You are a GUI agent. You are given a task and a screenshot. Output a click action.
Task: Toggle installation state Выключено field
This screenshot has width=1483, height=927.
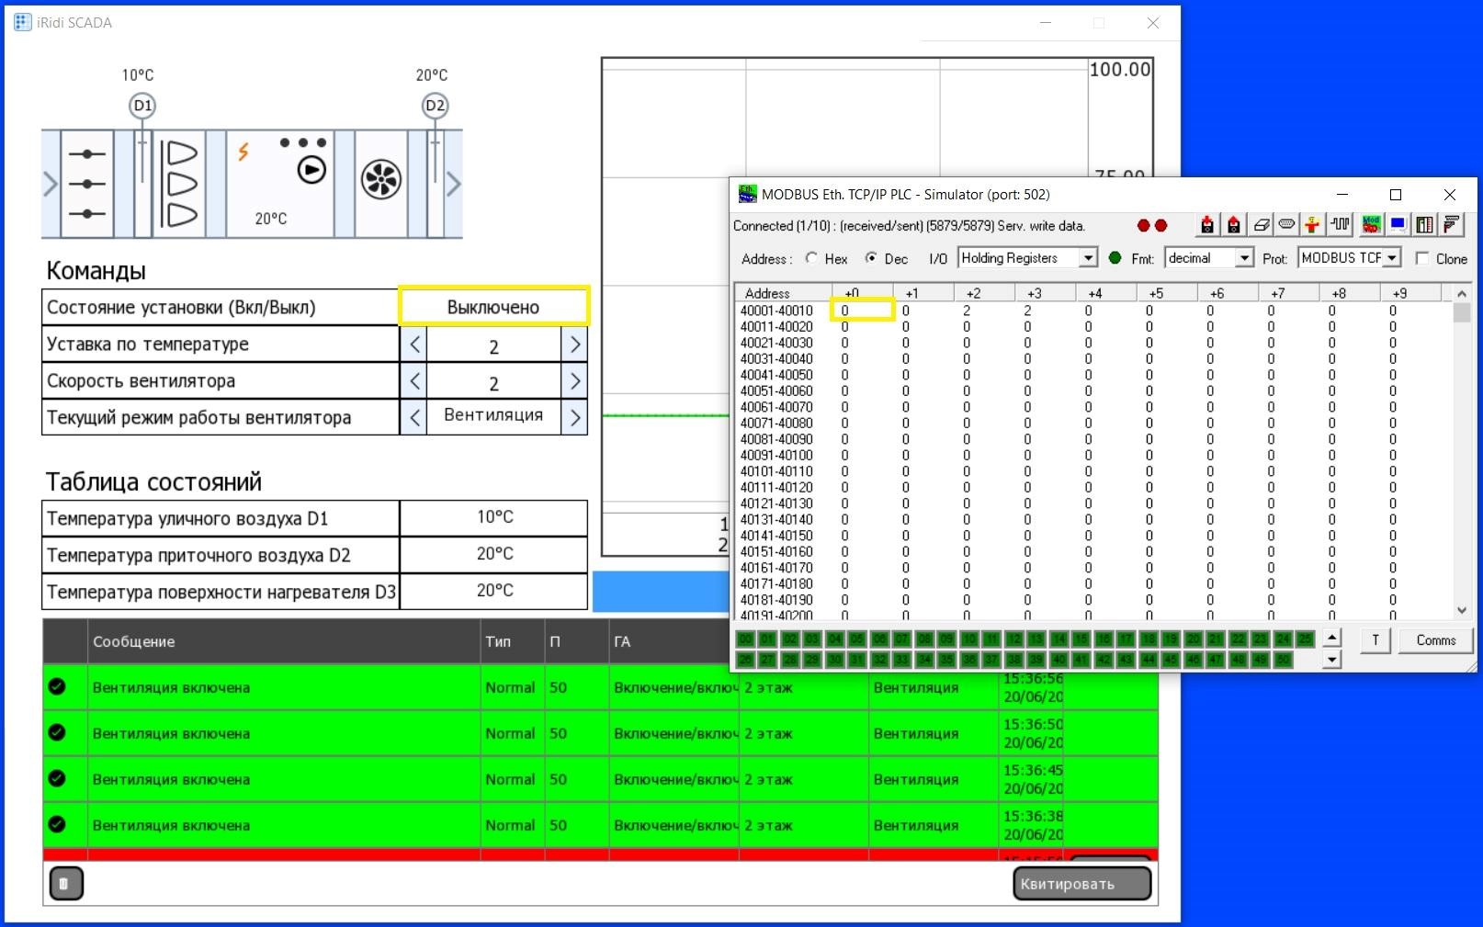point(493,307)
